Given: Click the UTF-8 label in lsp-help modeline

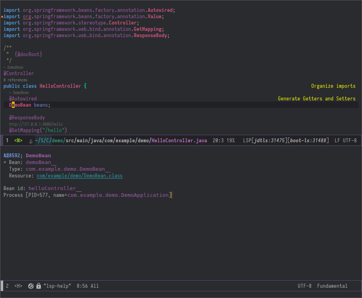Looking at the screenshot, I should point(305,286).
